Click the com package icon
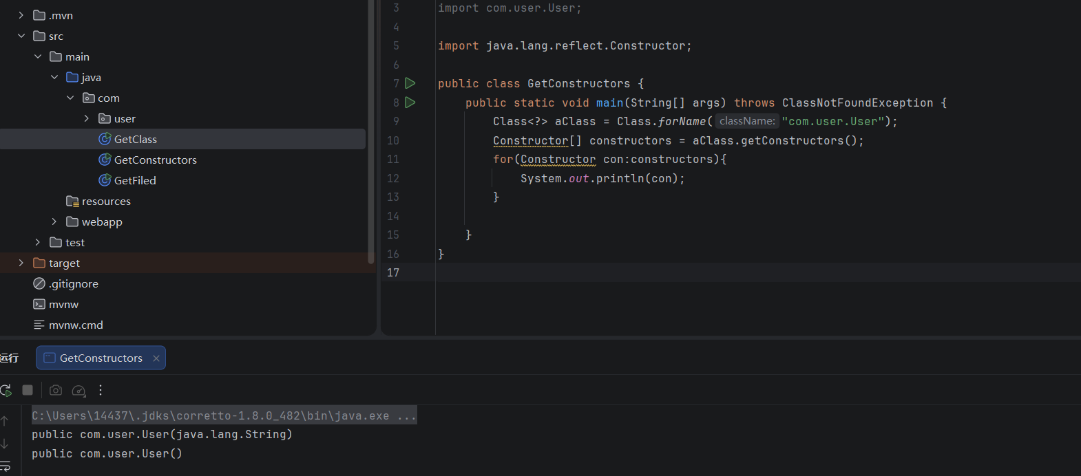 pyautogui.click(x=89, y=98)
